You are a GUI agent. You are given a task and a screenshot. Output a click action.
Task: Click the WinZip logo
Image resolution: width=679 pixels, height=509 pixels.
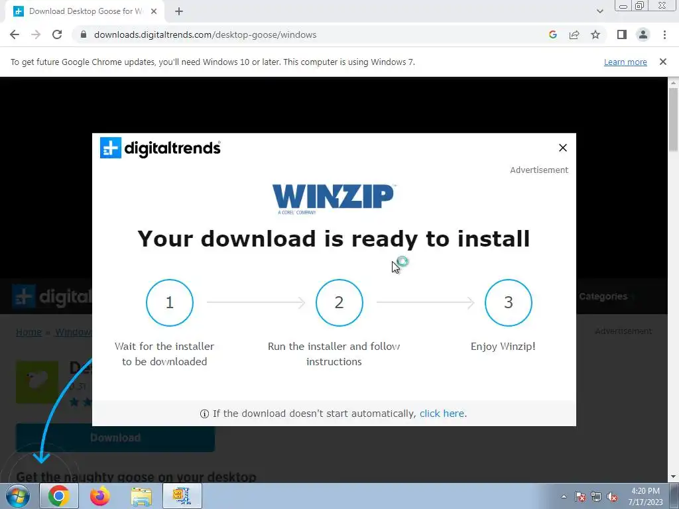[334, 199]
